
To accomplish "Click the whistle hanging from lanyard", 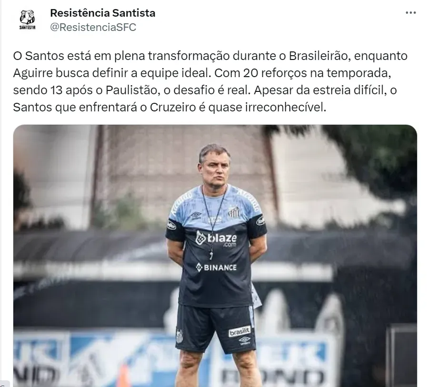I will [x=211, y=255].
